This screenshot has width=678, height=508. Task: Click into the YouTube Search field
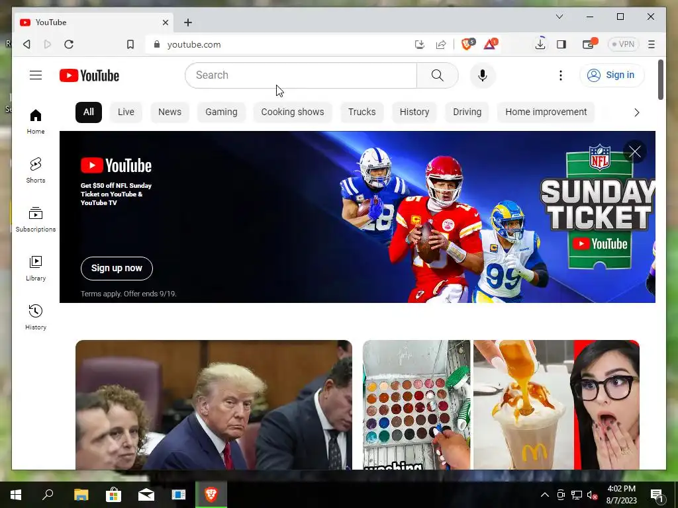pyautogui.click(x=301, y=75)
